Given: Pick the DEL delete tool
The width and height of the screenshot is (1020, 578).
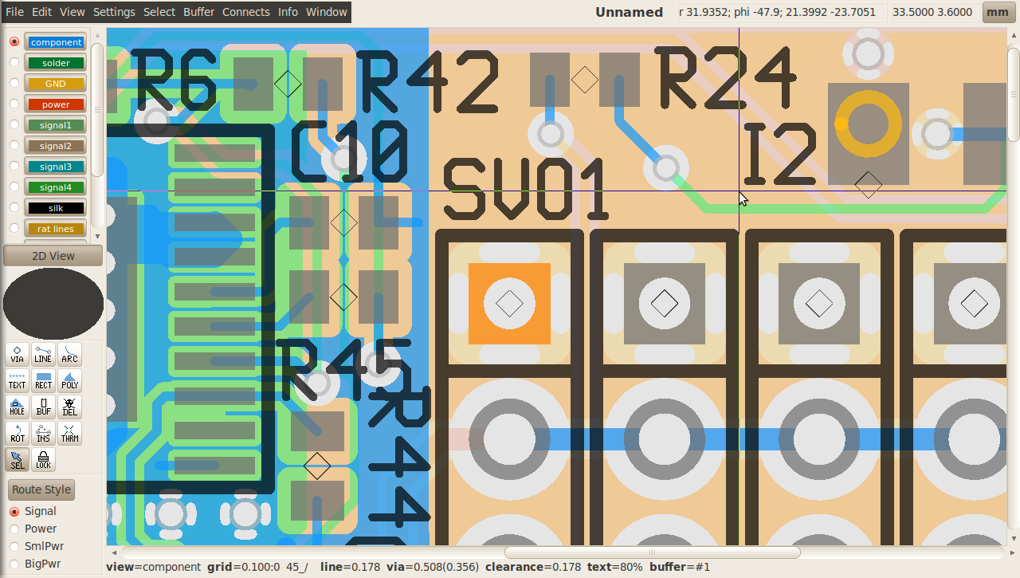Looking at the screenshot, I should click(x=69, y=407).
